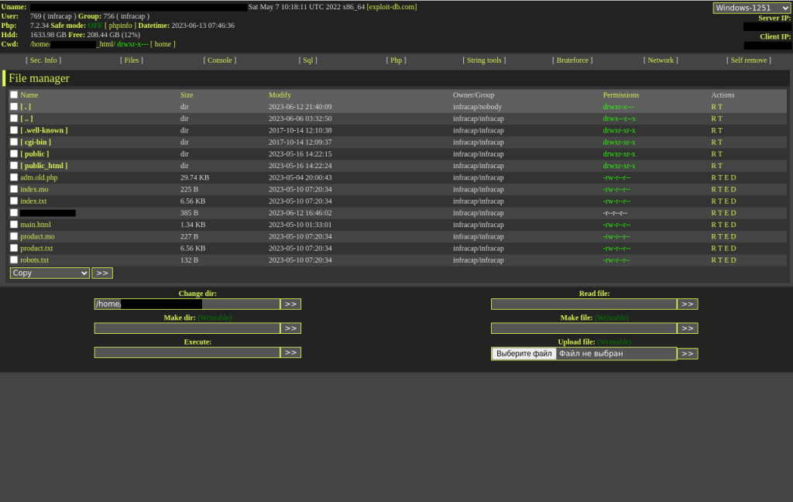Screen dimensions: 793x502
Task: Open the public_html directory
Action: [44, 166]
